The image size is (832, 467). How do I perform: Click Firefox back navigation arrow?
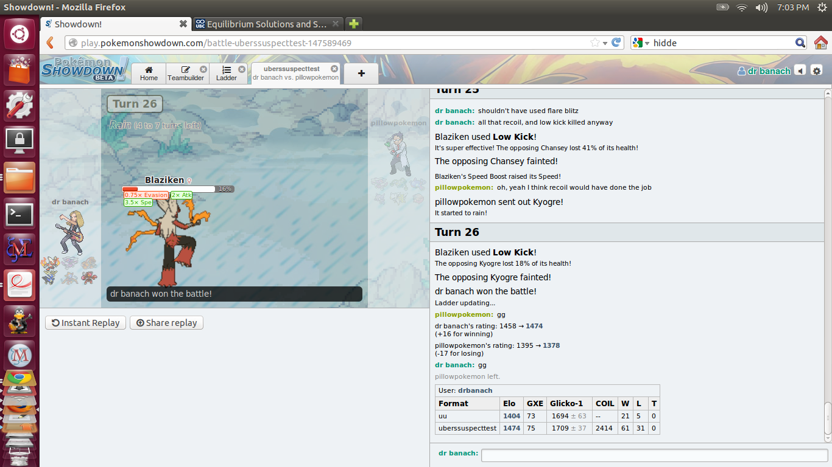[x=51, y=43]
